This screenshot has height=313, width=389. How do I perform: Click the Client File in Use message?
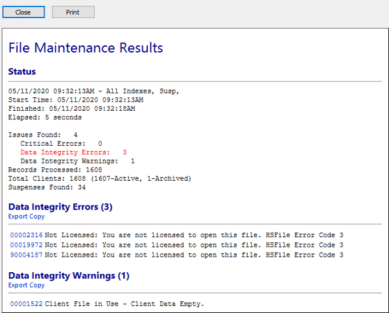pos(124,304)
